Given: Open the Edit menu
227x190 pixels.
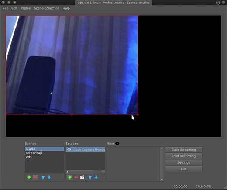Looking at the screenshot, I should click(14, 8).
